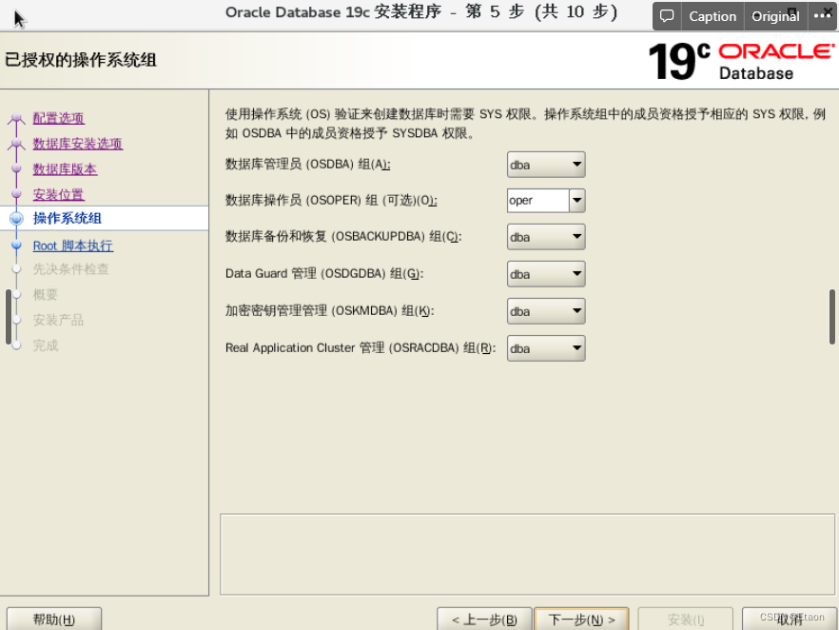Open the OSRACDBA Real Application Cluster dropdown
This screenshot has width=839, height=630.
[x=546, y=348]
